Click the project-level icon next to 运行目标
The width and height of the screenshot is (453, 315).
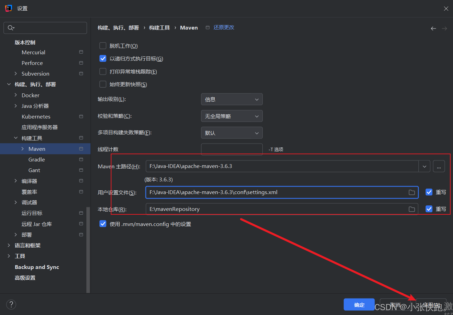click(x=81, y=213)
